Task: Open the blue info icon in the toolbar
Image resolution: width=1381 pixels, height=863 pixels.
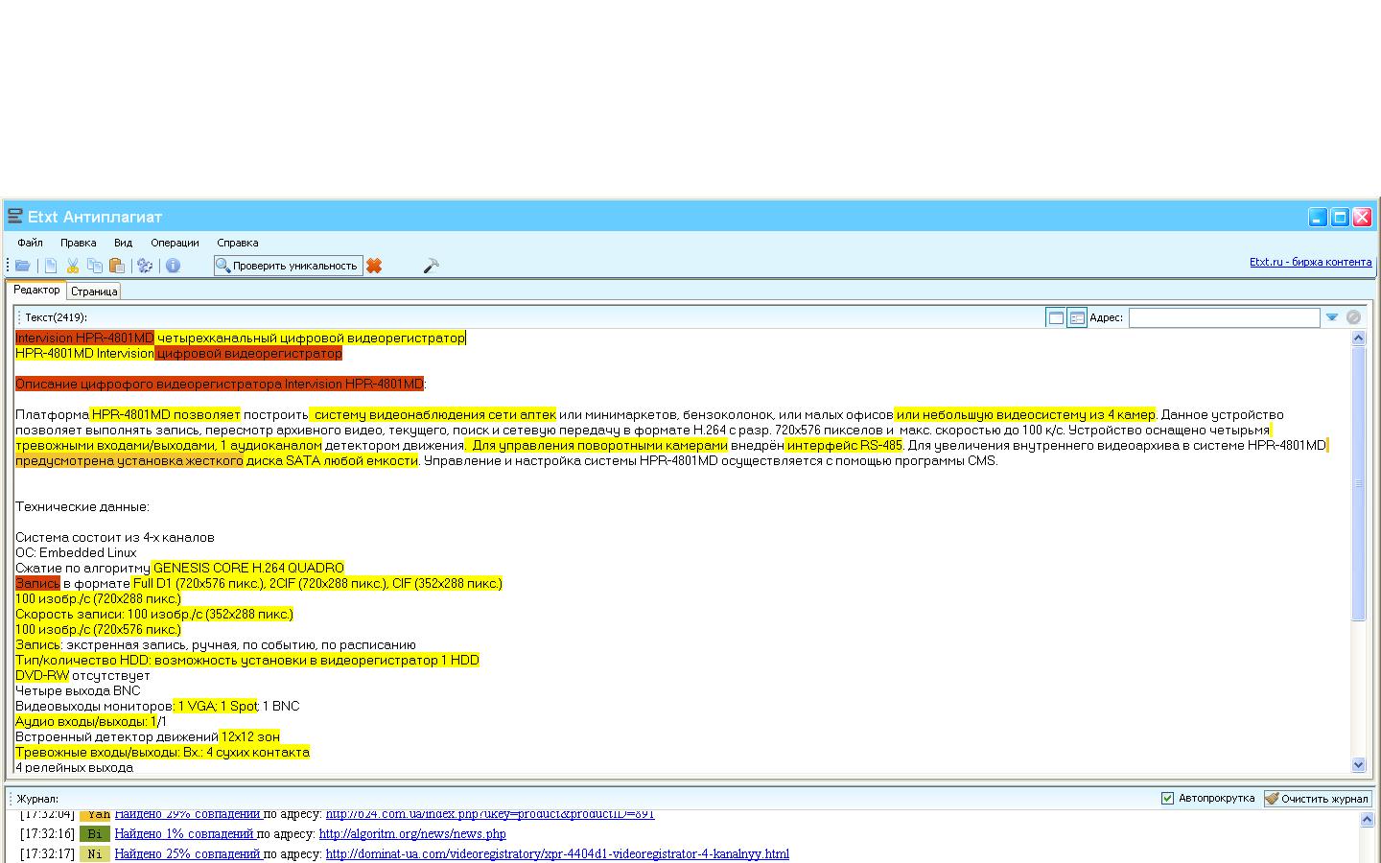Action: point(173,266)
